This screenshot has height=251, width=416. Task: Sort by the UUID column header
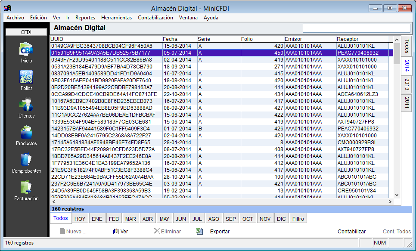click(x=106, y=39)
